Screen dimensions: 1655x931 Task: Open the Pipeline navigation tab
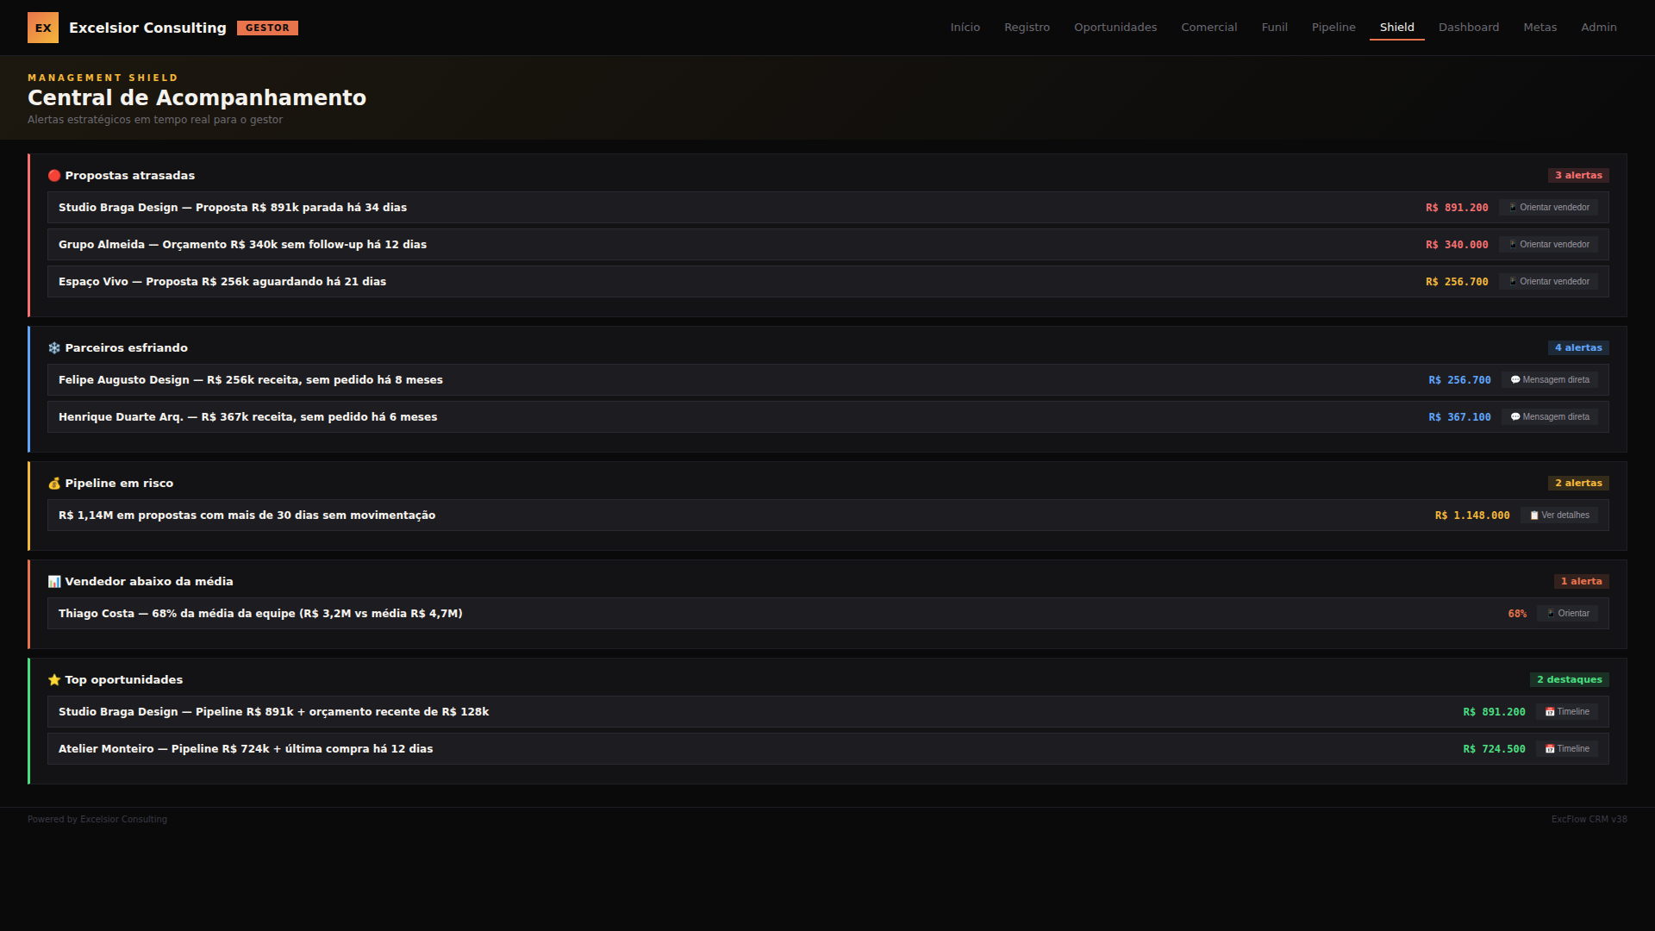coord(1333,28)
